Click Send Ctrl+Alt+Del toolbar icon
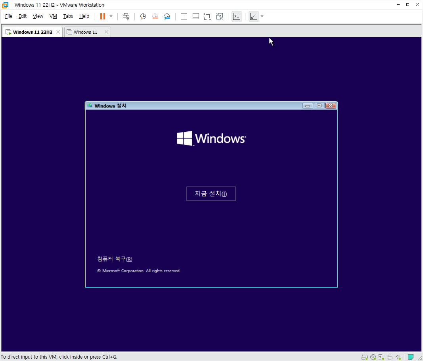This screenshot has height=361, width=423. (126, 16)
